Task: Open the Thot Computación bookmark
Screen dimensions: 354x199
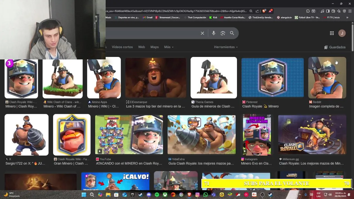Action: [x=195, y=17]
